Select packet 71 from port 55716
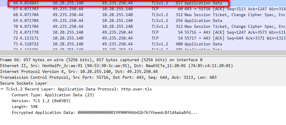The width and height of the screenshot is (286, 125). click(118, 32)
